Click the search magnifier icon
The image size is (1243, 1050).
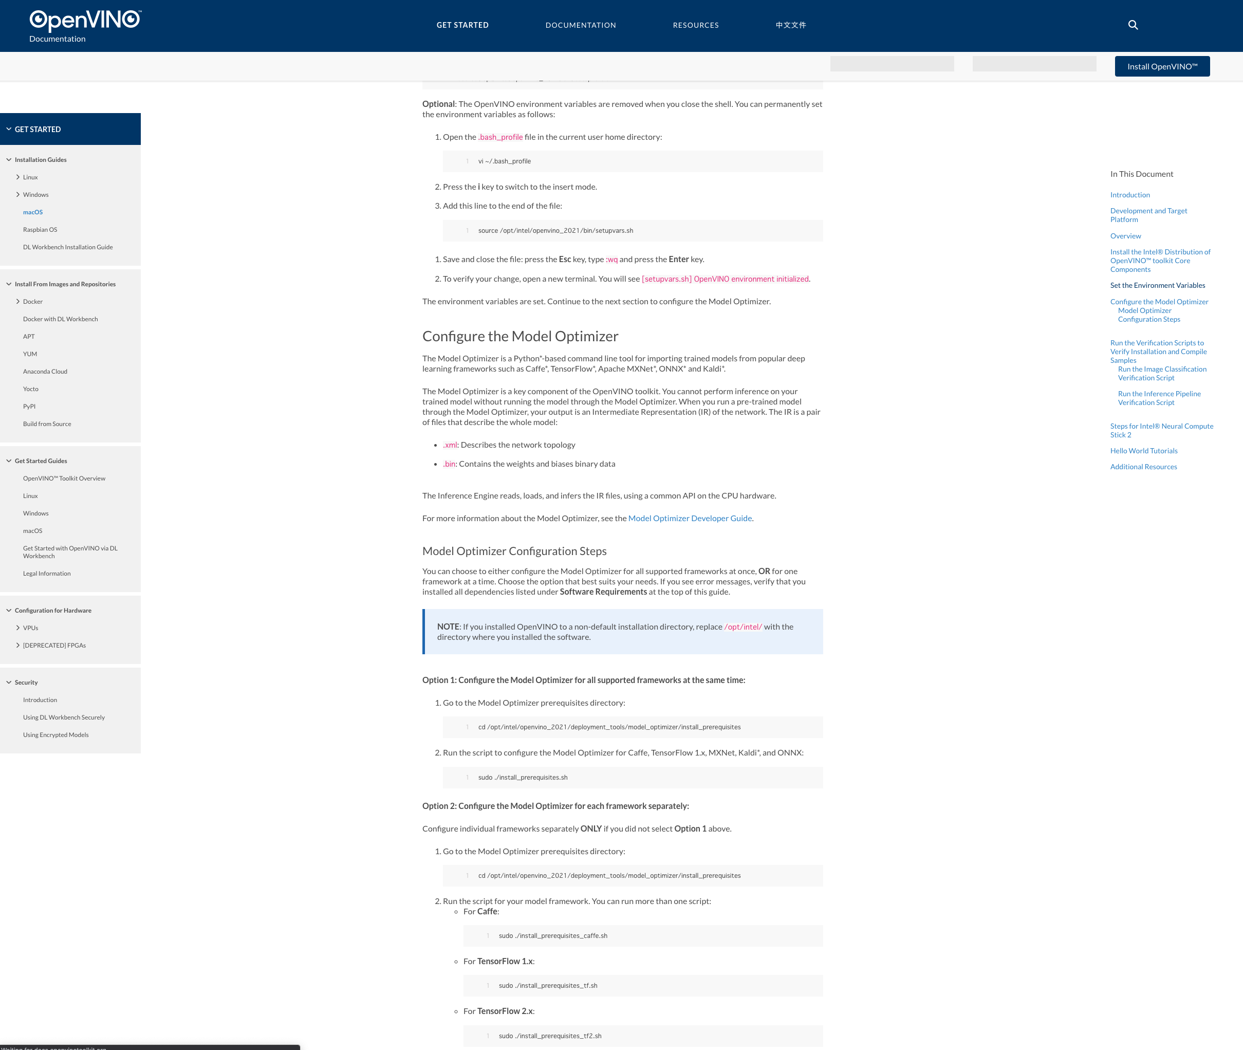[1133, 25]
